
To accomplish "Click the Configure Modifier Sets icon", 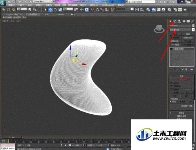I will coord(191,69).
